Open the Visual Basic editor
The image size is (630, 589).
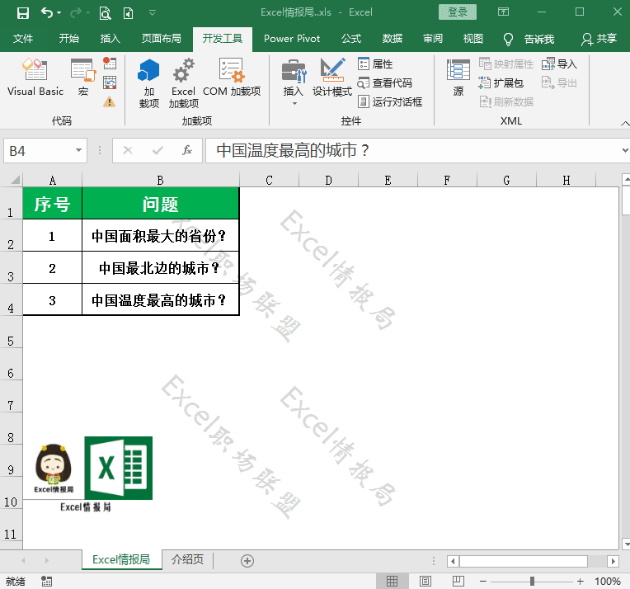[35, 78]
